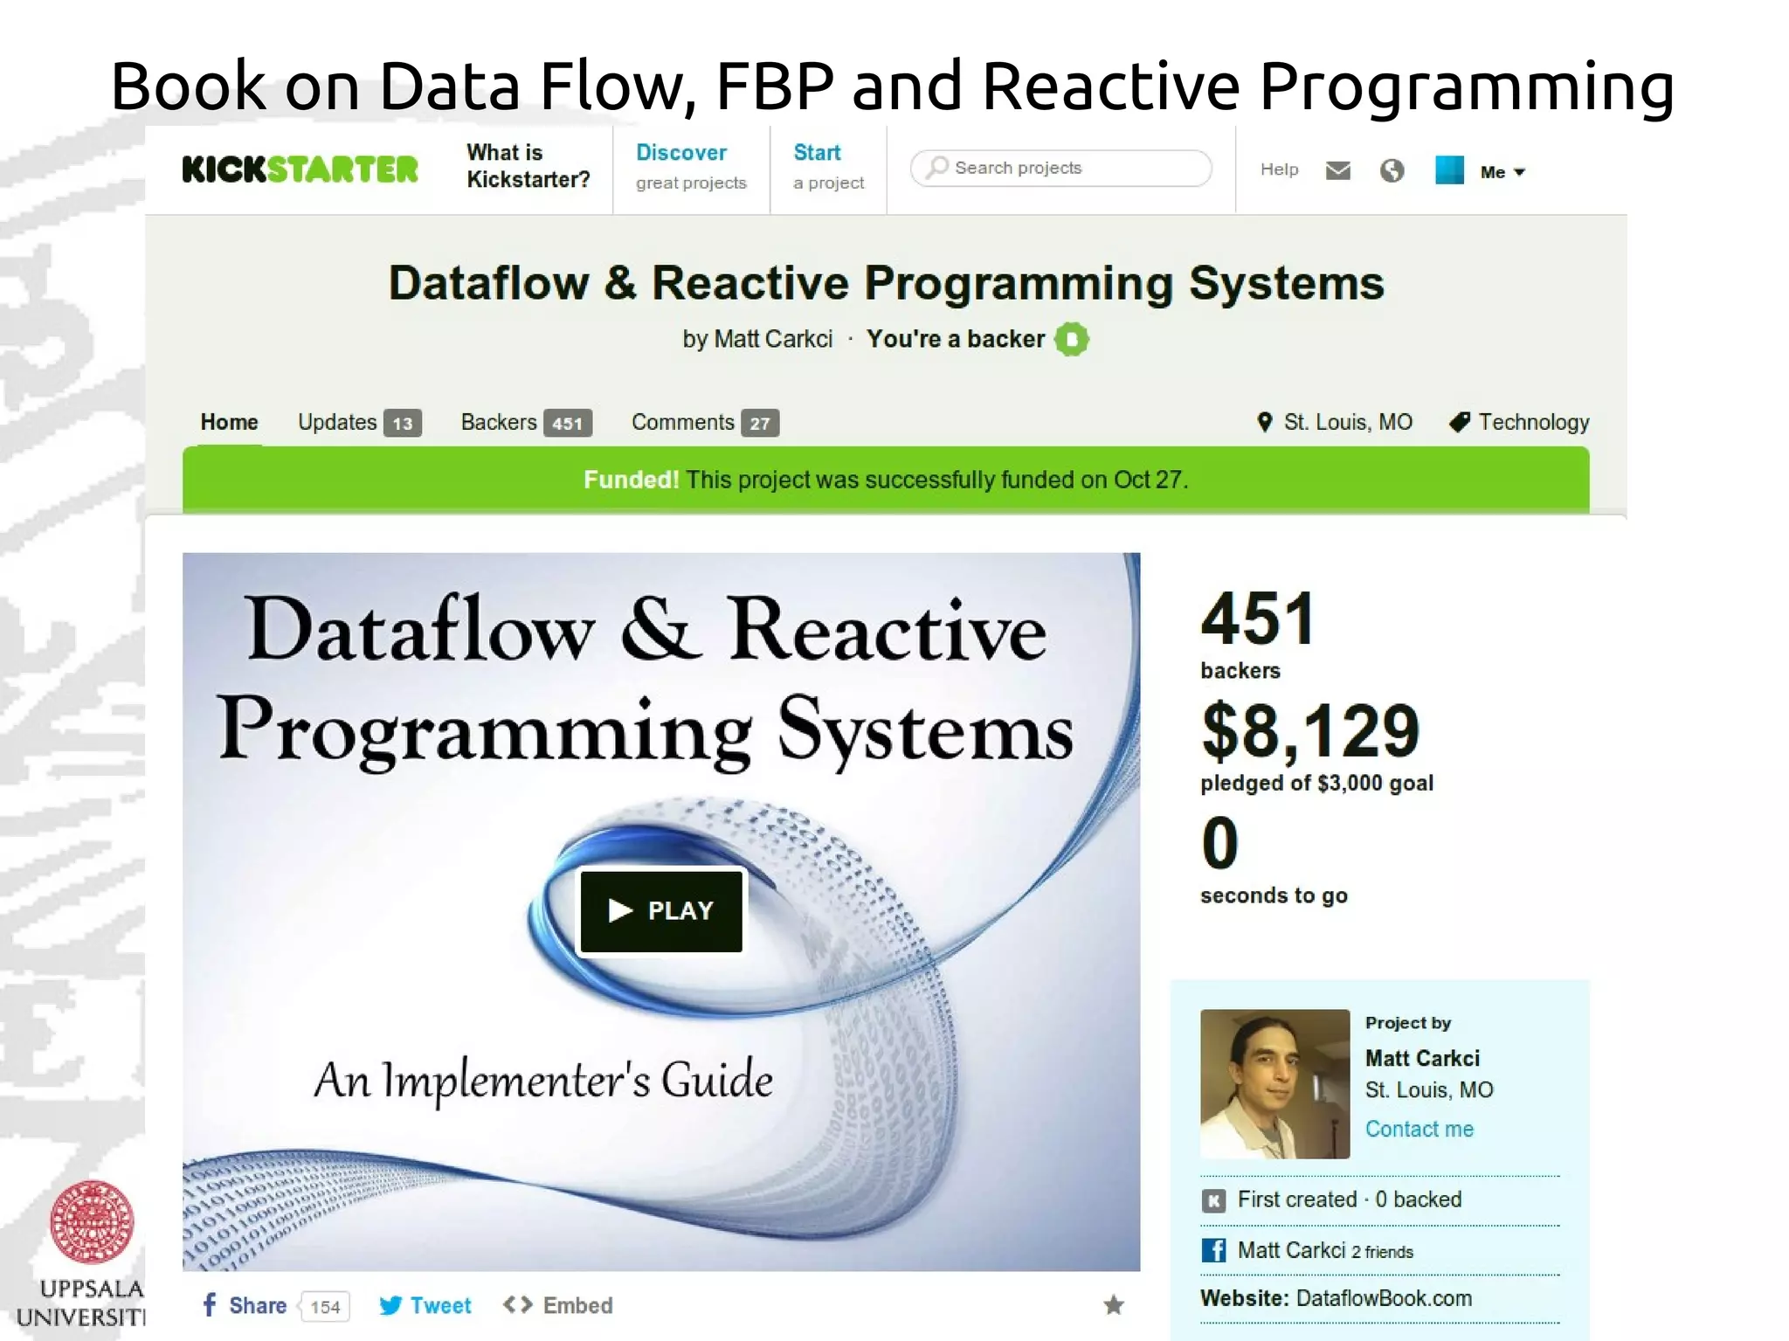Click the First created · 0 backed text
Viewport: 1789px width, 1341px height.
[1350, 1199]
